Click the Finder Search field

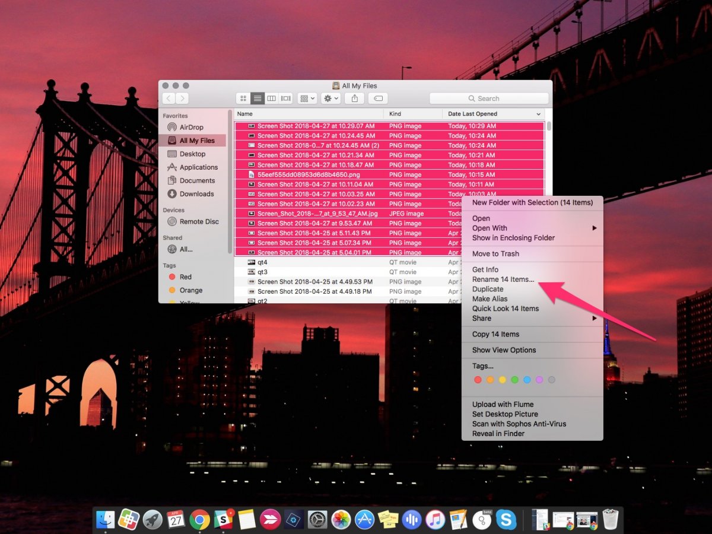coord(489,98)
